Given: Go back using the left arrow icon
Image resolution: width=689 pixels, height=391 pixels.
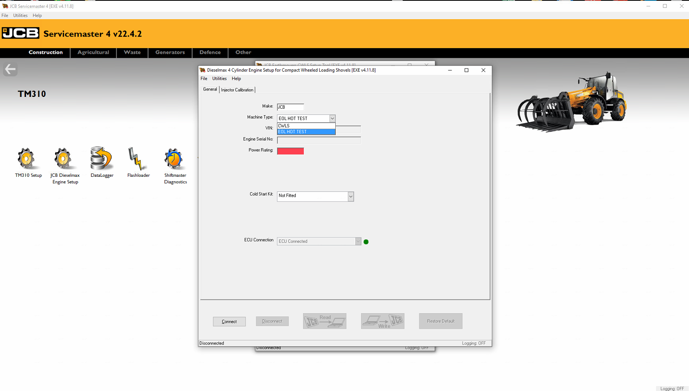Looking at the screenshot, I should tap(10, 69).
